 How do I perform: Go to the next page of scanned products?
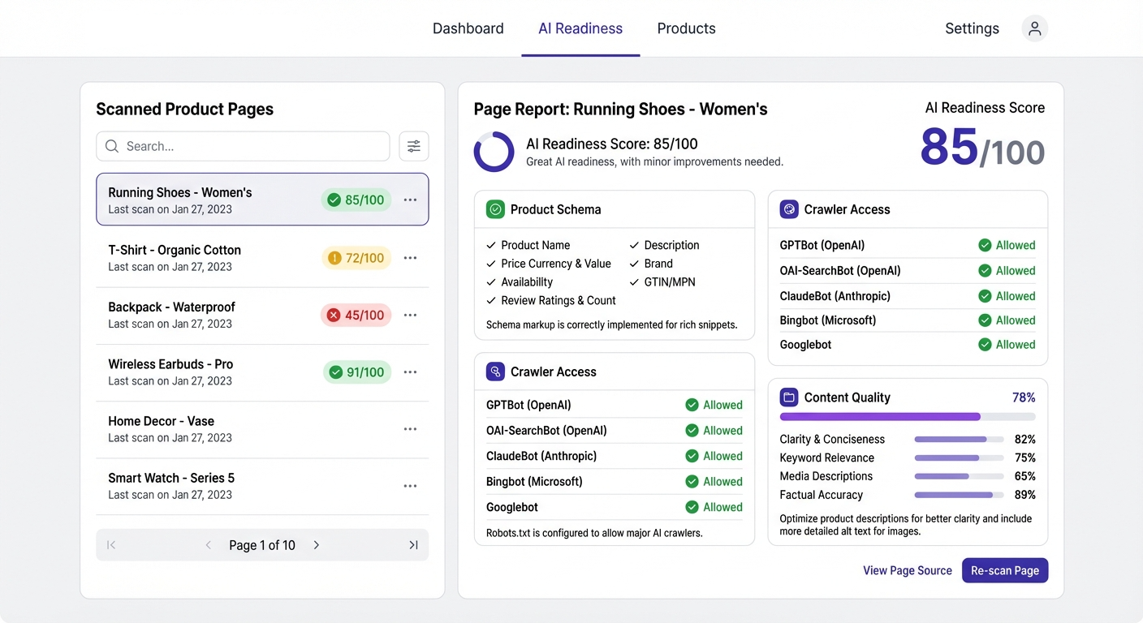(x=316, y=545)
